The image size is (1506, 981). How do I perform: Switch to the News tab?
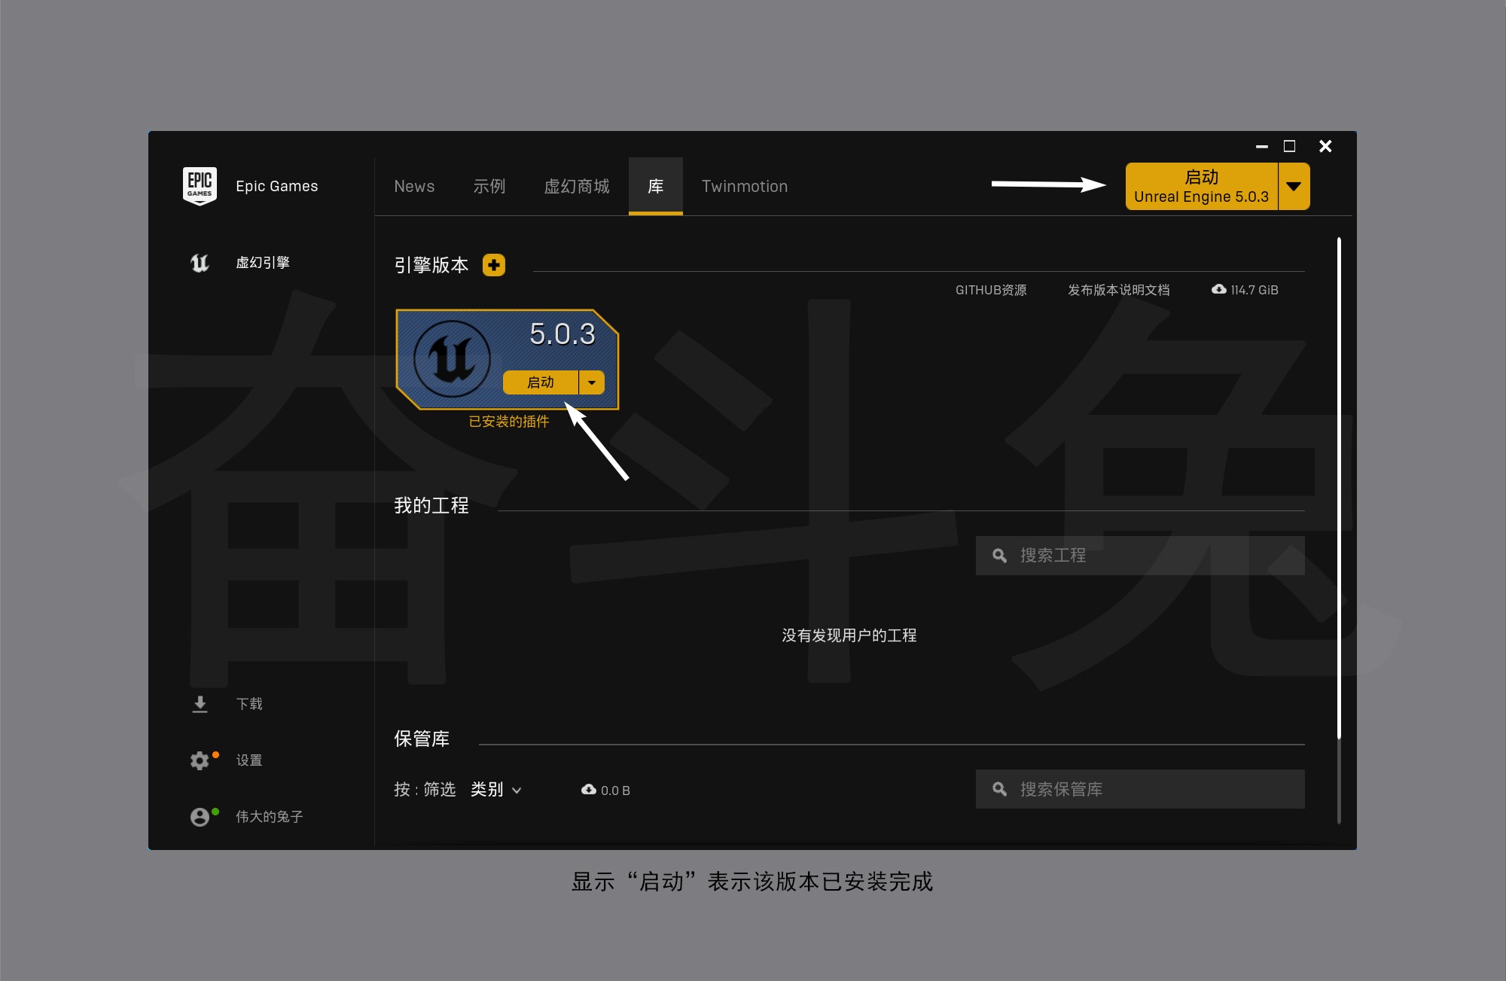tap(414, 186)
